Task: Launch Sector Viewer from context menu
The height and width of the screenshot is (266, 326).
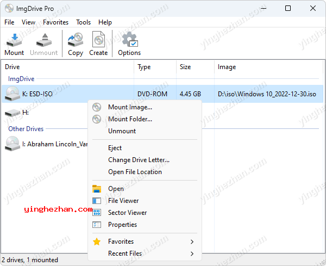Action: click(145, 213)
